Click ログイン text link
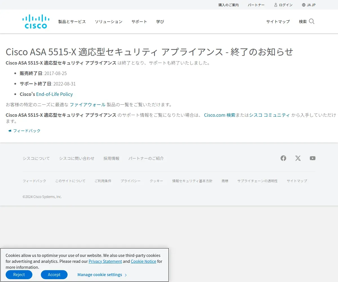The width and height of the screenshot is (338, 282). click(x=286, y=5)
